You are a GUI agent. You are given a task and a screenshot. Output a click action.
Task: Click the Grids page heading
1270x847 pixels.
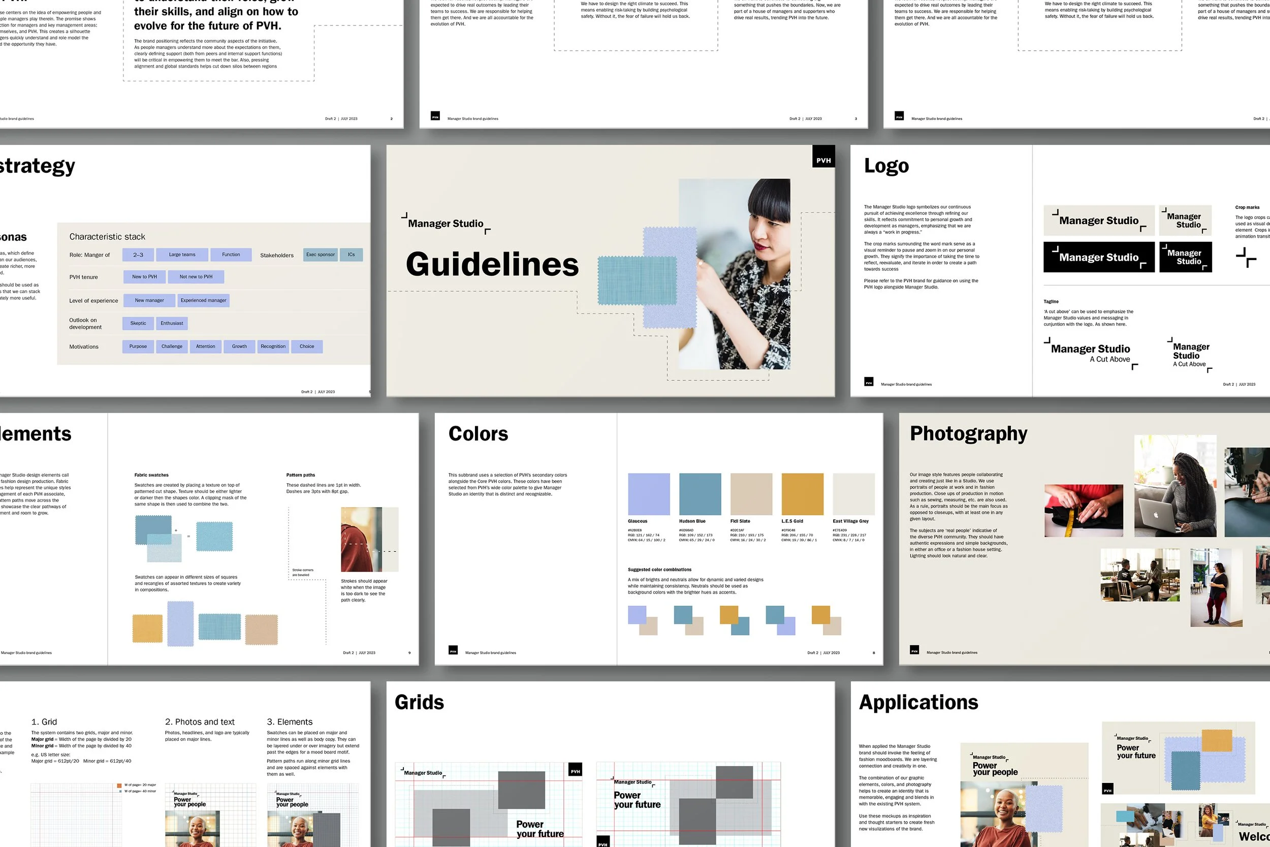tap(419, 702)
